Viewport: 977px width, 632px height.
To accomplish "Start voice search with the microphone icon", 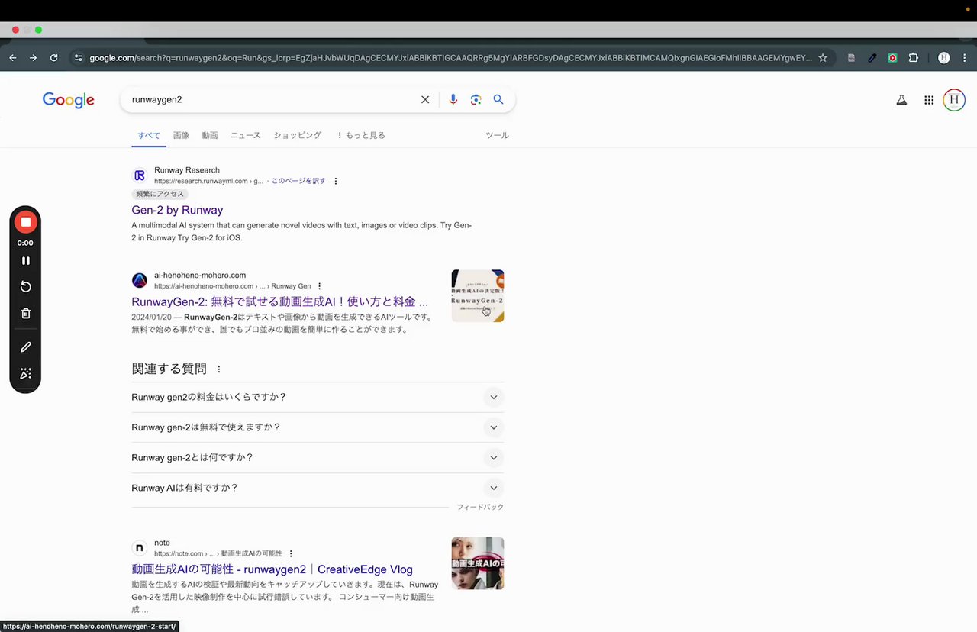I will click(x=453, y=99).
